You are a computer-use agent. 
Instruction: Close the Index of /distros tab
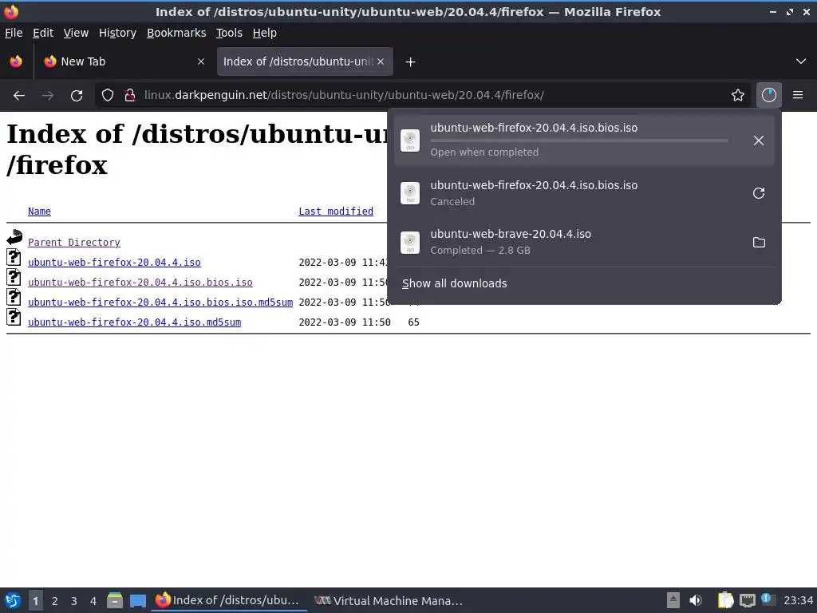(381, 61)
